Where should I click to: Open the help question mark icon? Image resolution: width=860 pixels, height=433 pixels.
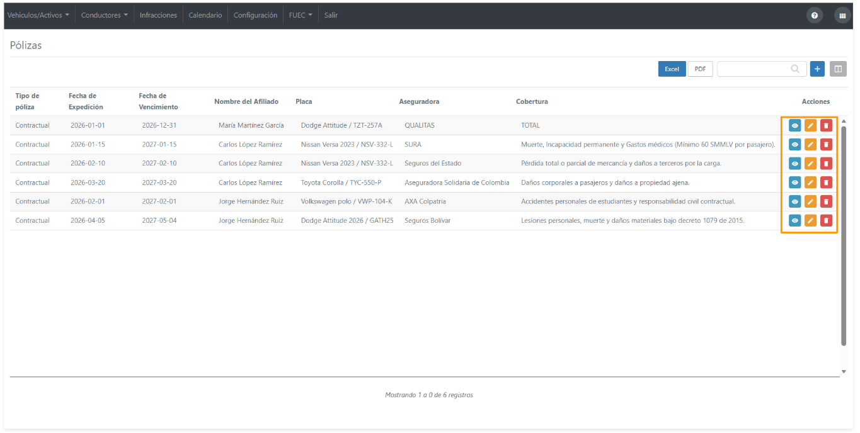(x=815, y=16)
